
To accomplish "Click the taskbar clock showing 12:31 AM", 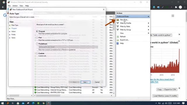I will pyautogui.click(x=176, y=103).
